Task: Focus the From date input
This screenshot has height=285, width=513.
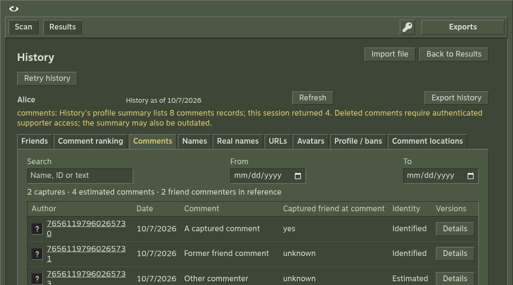Action: pyautogui.click(x=268, y=176)
